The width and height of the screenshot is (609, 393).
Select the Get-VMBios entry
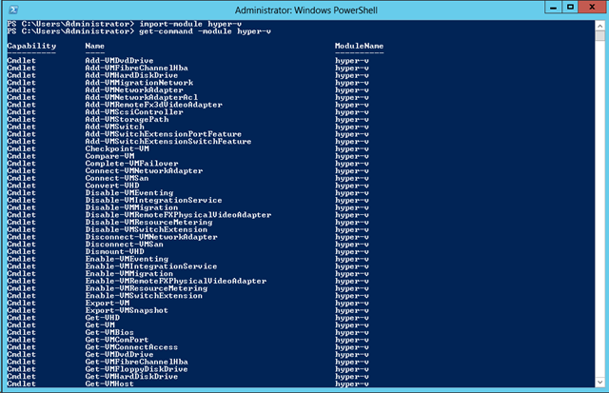pyautogui.click(x=109, y=333)
